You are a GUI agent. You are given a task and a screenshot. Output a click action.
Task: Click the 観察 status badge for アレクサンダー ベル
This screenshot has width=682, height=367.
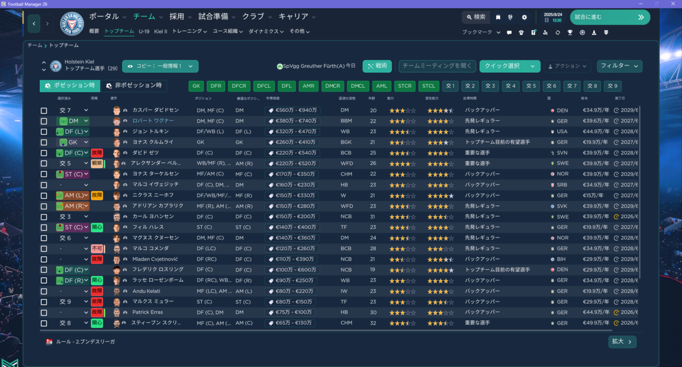click(x=97, y=163)
